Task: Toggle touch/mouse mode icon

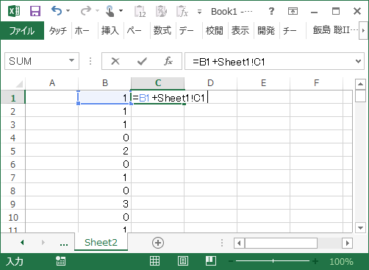Action: tap(110, 11)
